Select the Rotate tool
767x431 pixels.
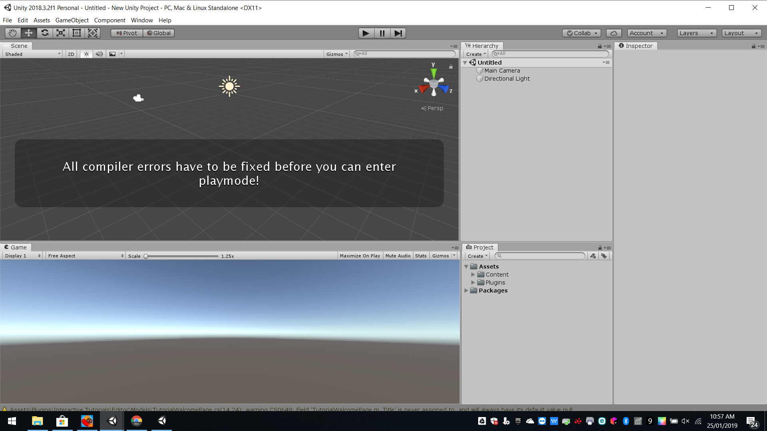coord(44,33)
